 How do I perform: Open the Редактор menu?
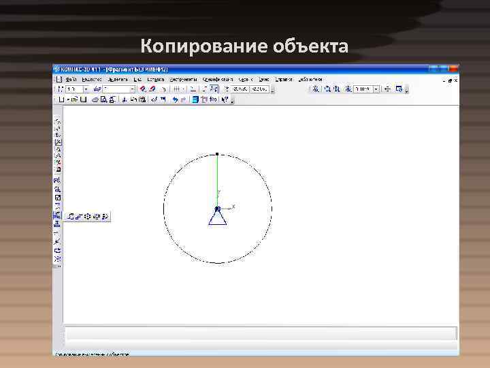[92, 80]
